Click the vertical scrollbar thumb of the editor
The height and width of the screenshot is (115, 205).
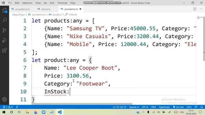click(x=204, y=39)
